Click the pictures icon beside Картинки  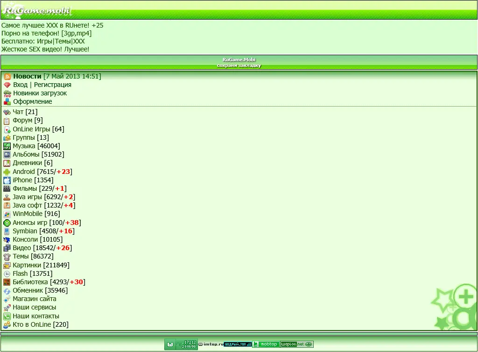7,266
